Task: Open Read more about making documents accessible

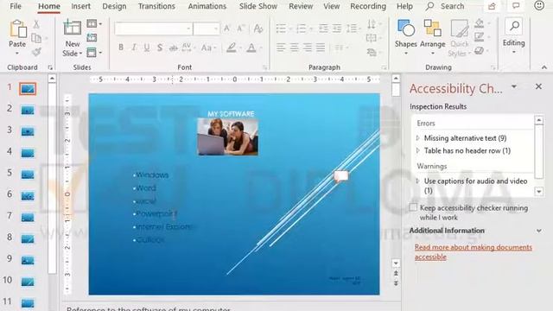Action: 473,251
